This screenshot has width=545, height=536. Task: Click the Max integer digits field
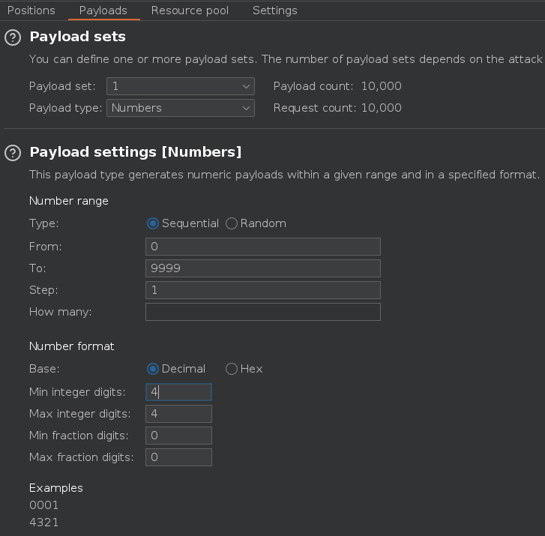[178, 414]
